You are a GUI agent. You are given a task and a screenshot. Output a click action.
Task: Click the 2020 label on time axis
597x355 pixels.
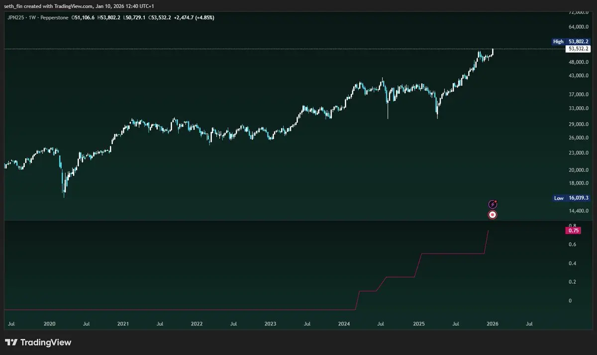pyautogui.click(x=49, y=324)
